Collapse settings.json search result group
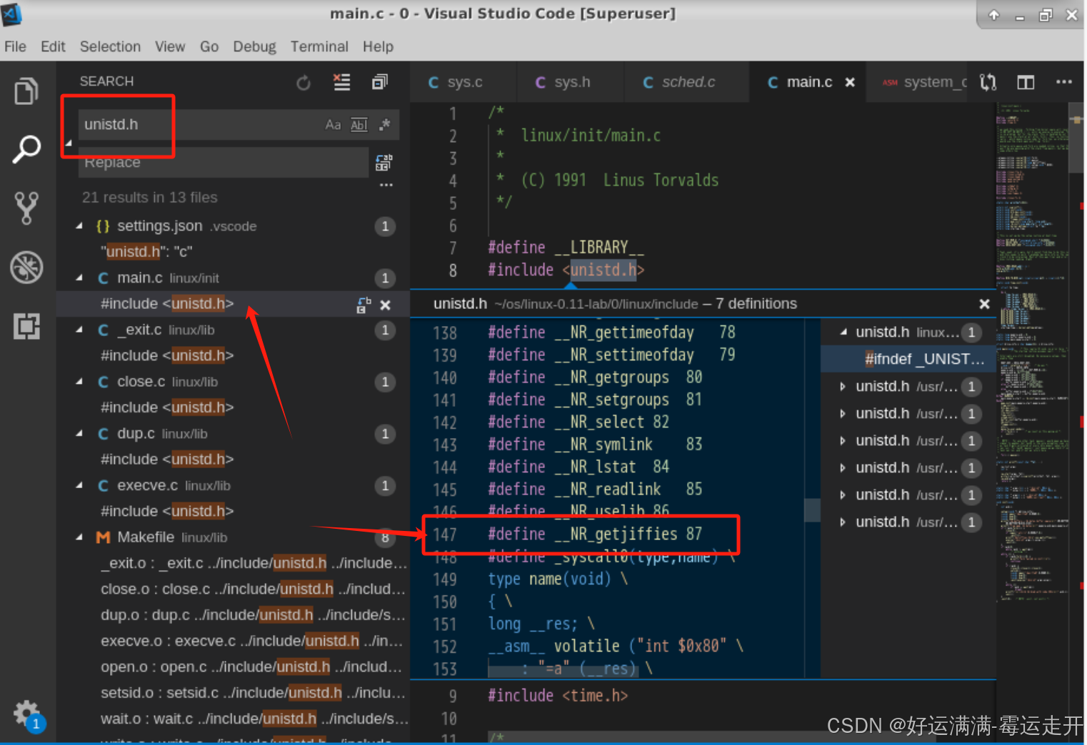1087x745 pixels. 79,226
